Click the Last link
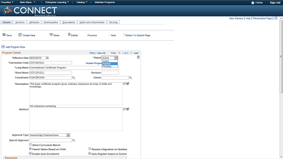This screenshot has width=283, height=159. [136, 53]
